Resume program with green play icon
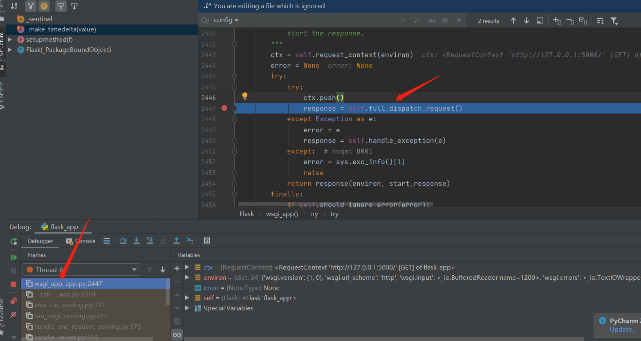 point(13,257)
